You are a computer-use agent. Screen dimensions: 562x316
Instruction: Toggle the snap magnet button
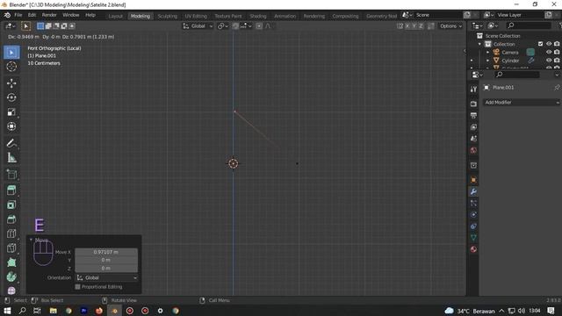click(x=235, y=25)
